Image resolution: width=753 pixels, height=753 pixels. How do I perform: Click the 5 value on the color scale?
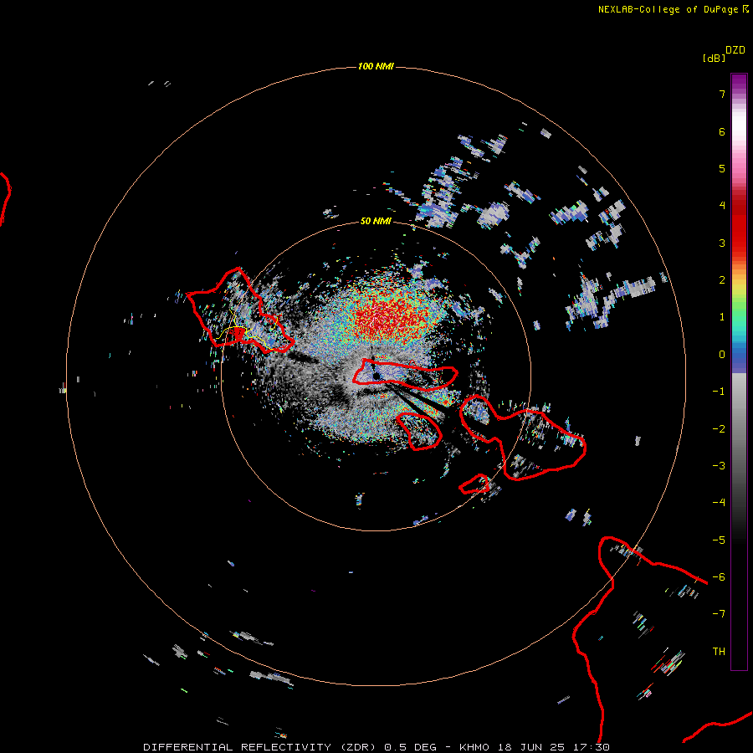point(722,168)
